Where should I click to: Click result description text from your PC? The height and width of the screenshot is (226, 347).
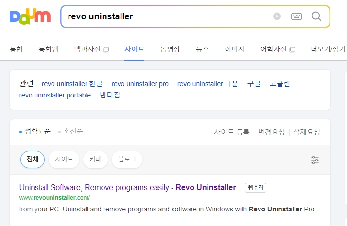click(x=170, y=209)
